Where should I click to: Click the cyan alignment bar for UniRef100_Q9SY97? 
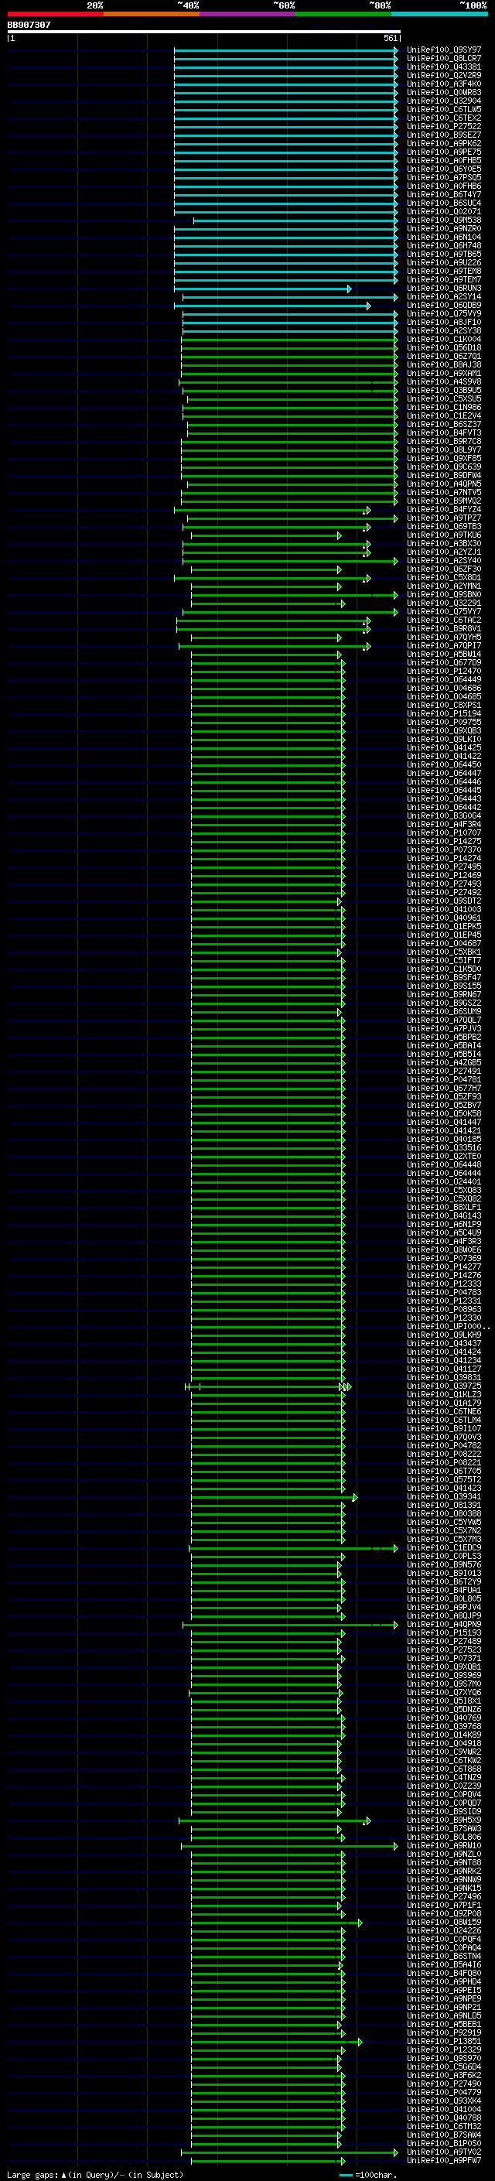[286, 50]
